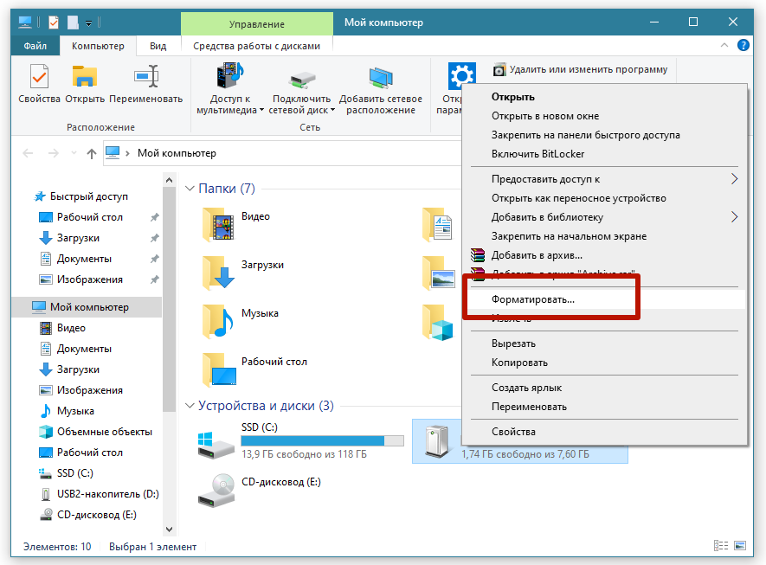This screenshot has width=766, height=565.
Task: Click the SSD (C:) usage bar
Action: click(323, 441)
